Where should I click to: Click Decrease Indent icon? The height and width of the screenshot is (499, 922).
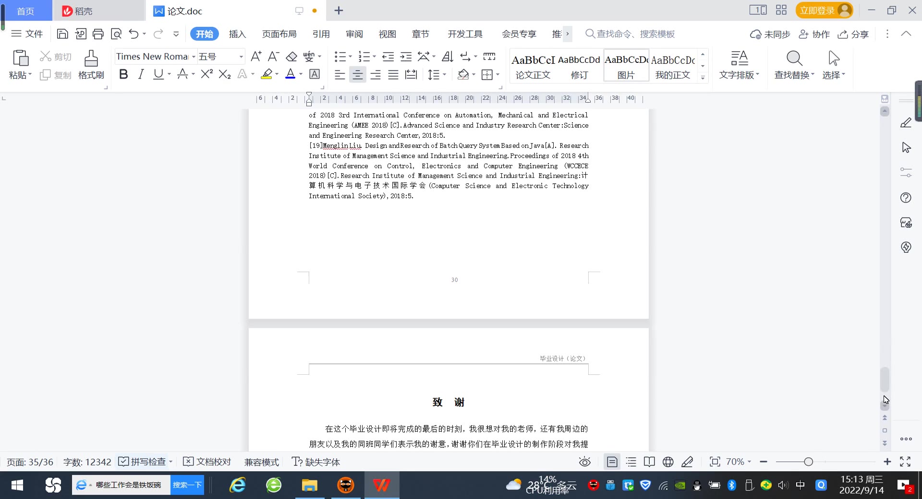tap(388, 57)
